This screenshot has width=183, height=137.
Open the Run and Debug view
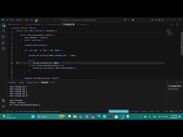click(3, 43)
